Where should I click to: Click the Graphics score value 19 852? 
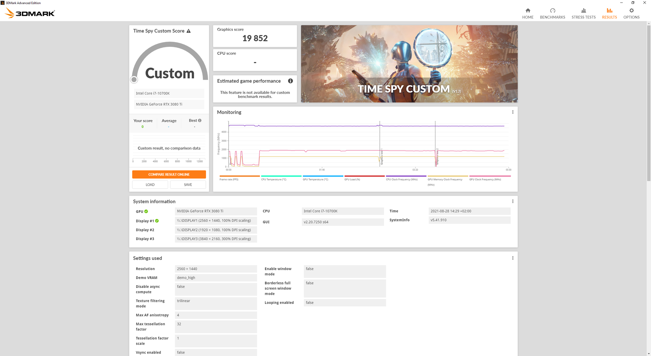[255, 38]
